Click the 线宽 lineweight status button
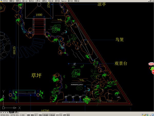Viewport: 154px width, 116px height. [64, 115]
